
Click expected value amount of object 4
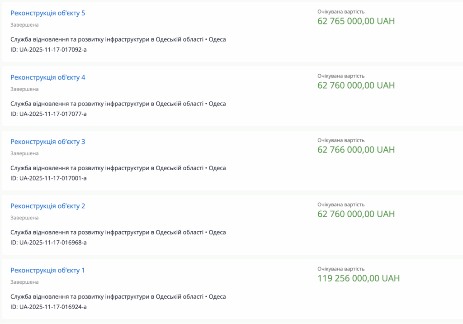point(356,86)
